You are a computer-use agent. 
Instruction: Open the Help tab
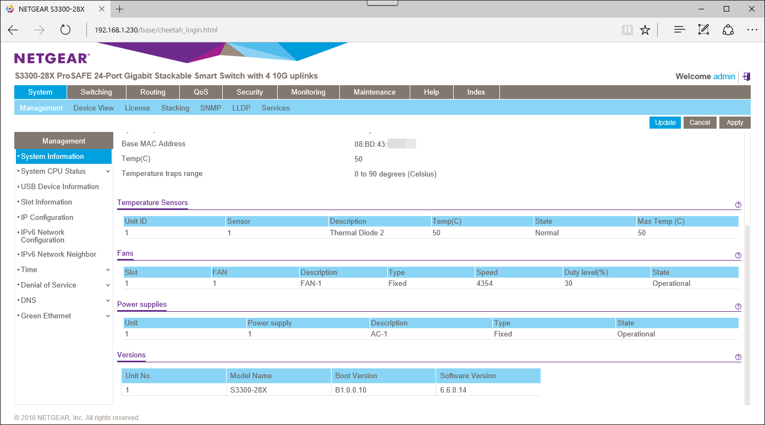click(432, 92)
